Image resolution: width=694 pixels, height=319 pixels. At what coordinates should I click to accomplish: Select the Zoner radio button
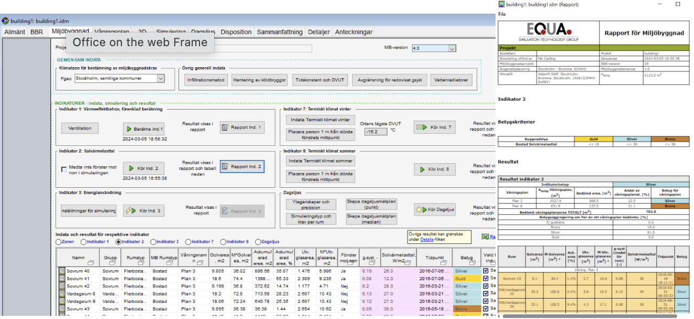click(x=58, y=242)
